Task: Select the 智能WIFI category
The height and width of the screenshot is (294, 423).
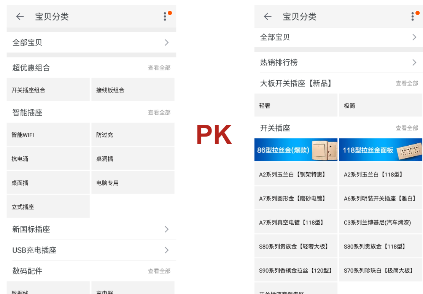Action: (48, 134)
